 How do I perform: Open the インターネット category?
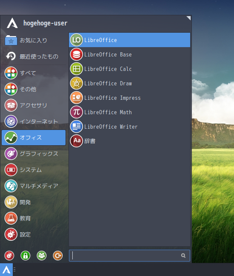[34, 121]
